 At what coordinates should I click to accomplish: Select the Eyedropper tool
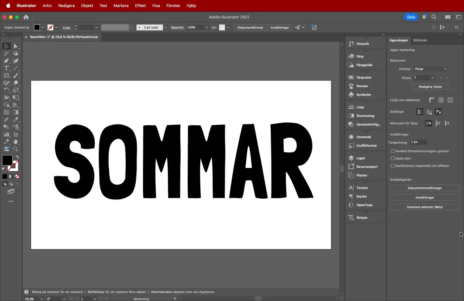tap(16, 120)
